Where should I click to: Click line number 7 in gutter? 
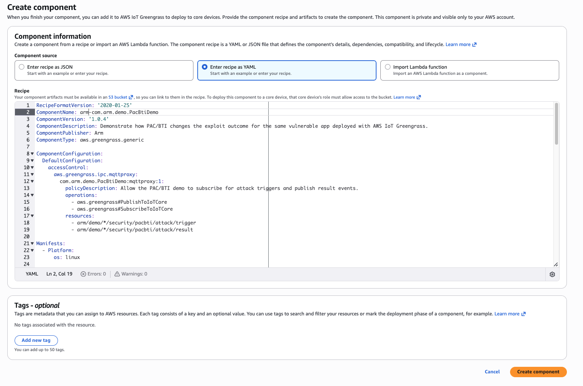coord(28,147)
